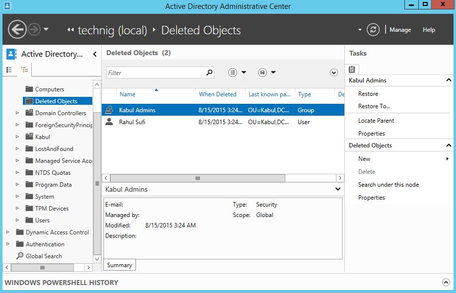Select Program Data folder icon
456x293 pixels.
pos(29,184)
